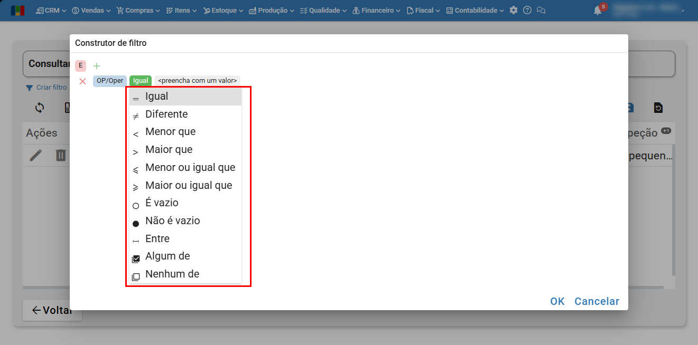Expand the Contabilidade dropdown menu

point(475,11)
